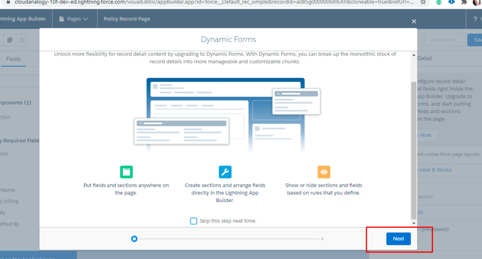
Task: Click the Next button in Dynamic Forms dialog
Action: coord(398,239)
